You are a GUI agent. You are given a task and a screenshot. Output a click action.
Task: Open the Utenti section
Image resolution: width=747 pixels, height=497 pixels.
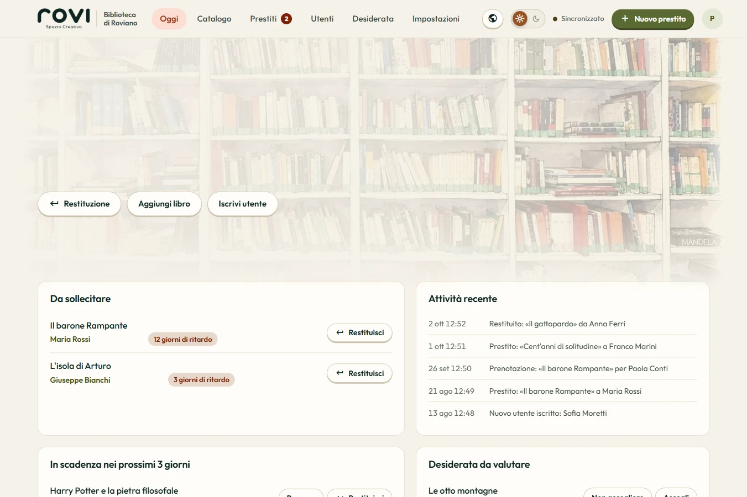(x=322, y=19)
